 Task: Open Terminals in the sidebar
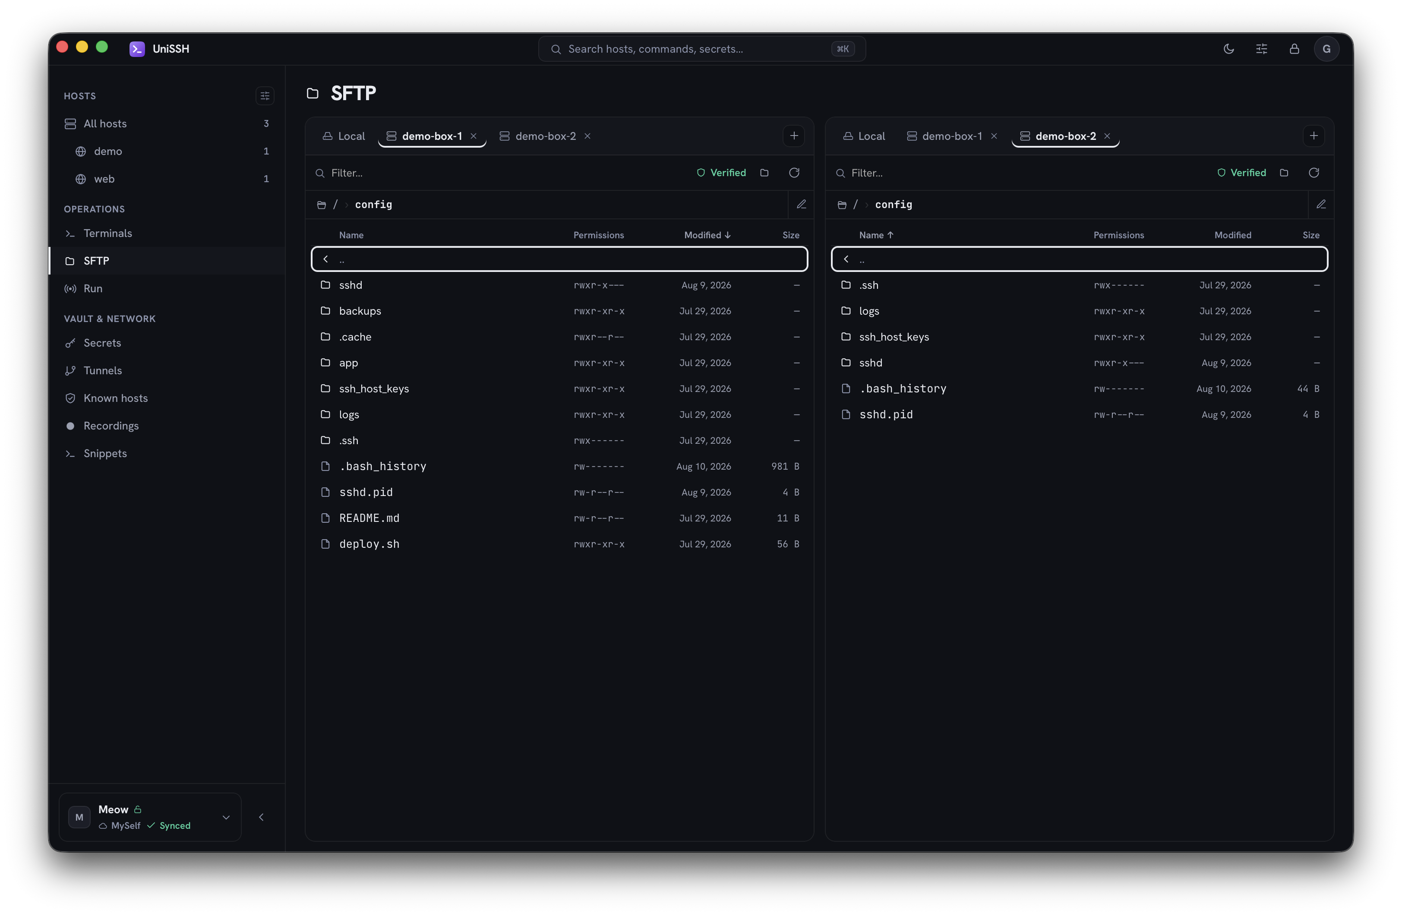point(167,233)
